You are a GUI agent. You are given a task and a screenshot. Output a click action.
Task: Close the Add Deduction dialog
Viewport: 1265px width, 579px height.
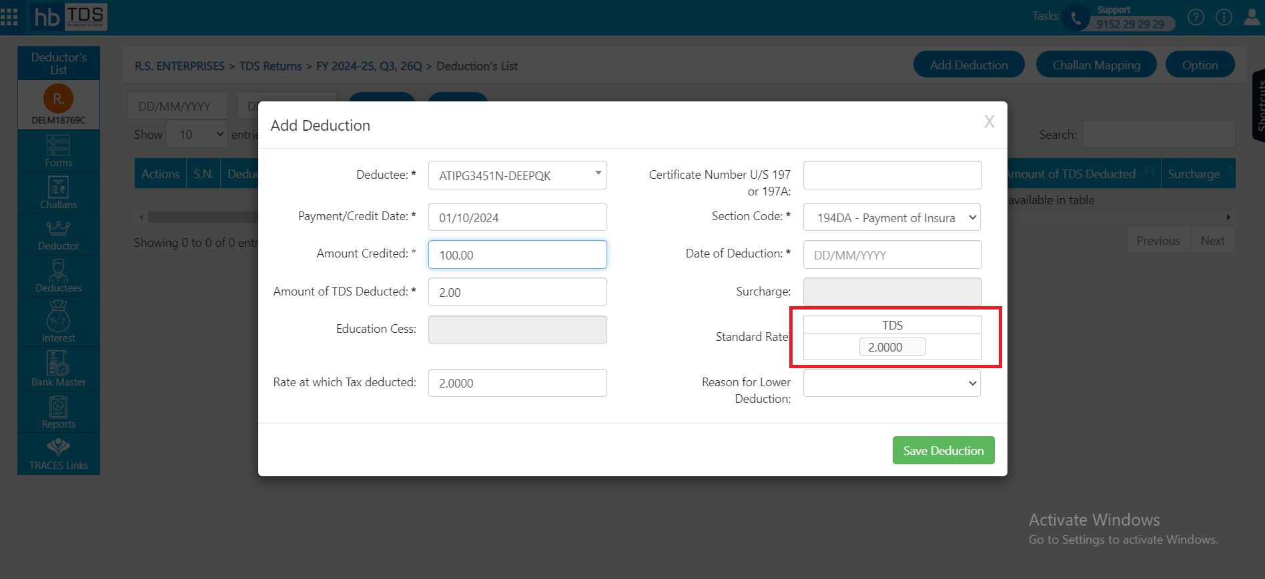(x=989, y=121)
